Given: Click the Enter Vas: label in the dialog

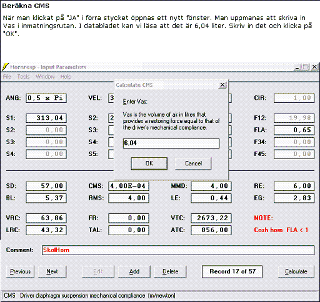Looking at the screenshot, I should coord(135,102).
